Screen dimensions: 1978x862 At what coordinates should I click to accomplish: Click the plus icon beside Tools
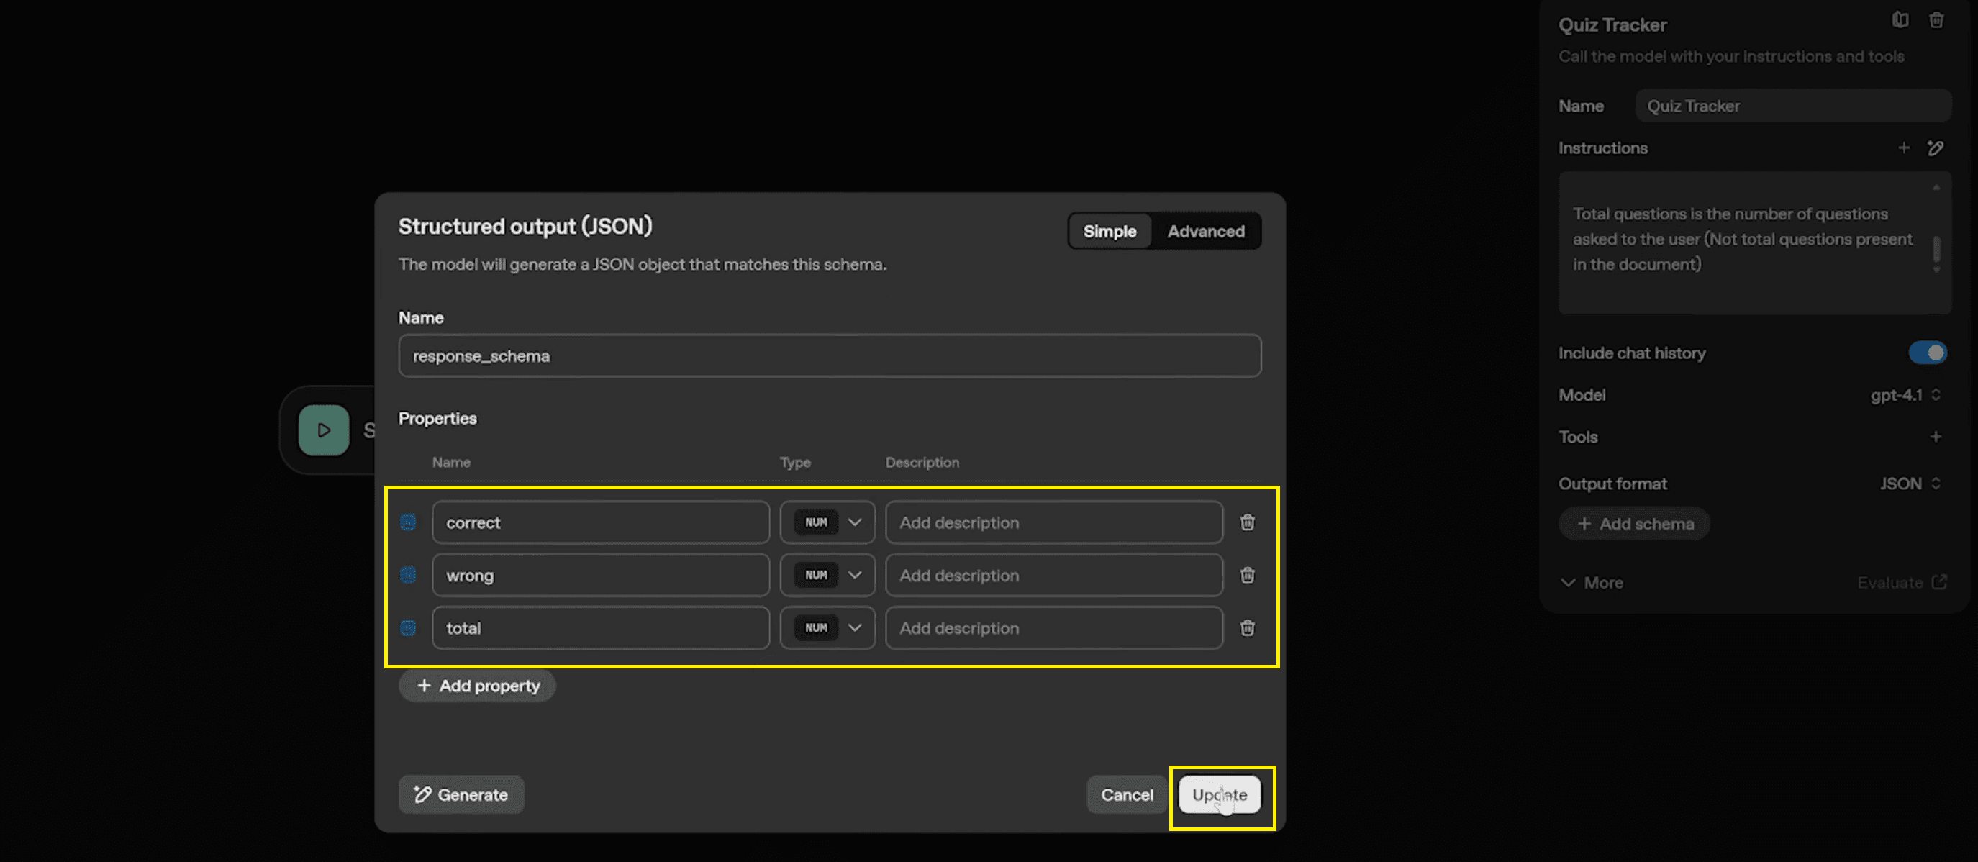tap(1935, 437)
